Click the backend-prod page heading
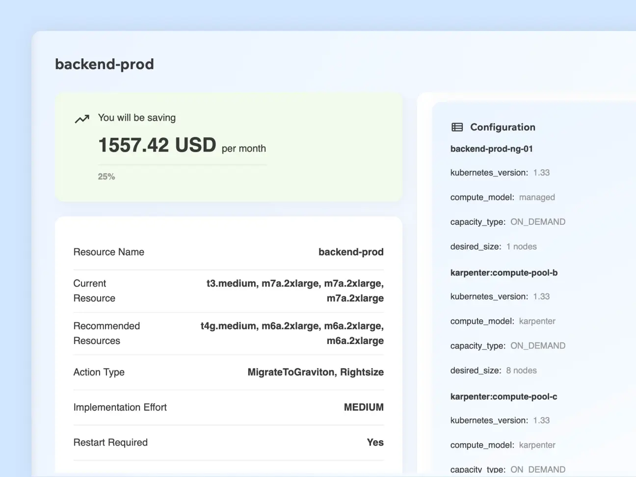The height and width of the screenshot is (477, 636). click(x=105, y=64)
